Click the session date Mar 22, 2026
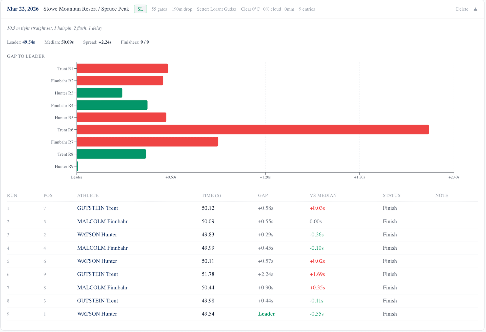This screenshot has width=486, height=332. (23, 9)
